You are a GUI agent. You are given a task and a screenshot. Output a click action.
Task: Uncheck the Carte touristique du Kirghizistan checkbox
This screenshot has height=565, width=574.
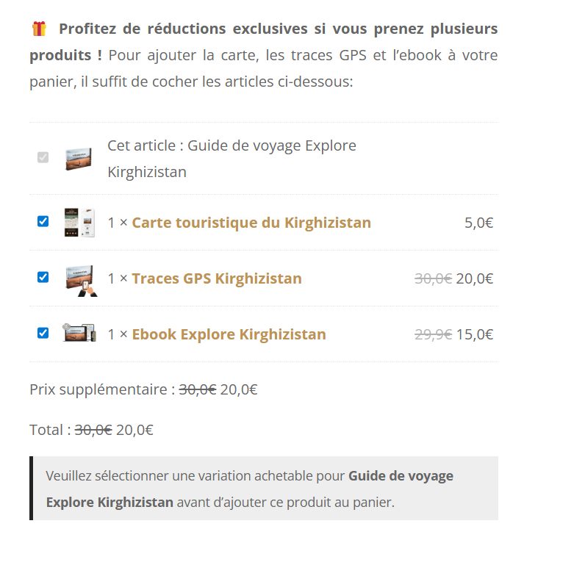[x=43, y=221]
